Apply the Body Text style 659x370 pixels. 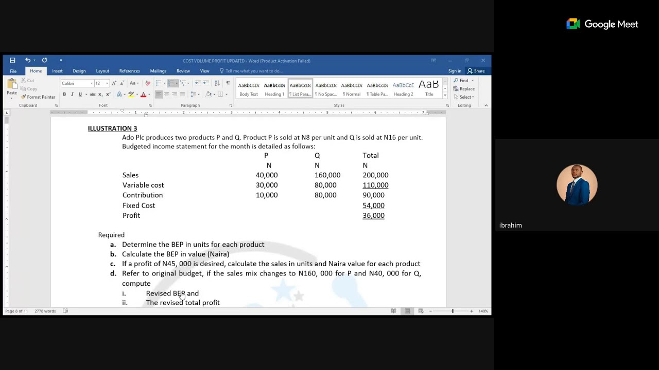[x=249, y=88]
